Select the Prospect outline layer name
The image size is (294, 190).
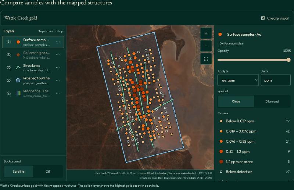coord(36,78)
